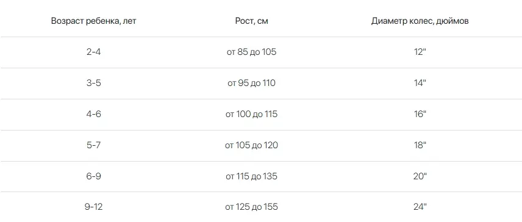The height and width of the screenshot is (222, 522).
Task: Select the height cell 'от 115 до 135'
Action: point(251,176)
